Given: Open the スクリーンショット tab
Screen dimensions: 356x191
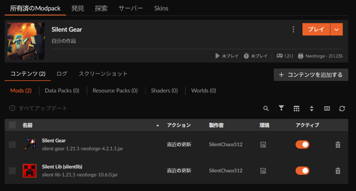Looking at the screenshot, I should (x=103, y=74).
